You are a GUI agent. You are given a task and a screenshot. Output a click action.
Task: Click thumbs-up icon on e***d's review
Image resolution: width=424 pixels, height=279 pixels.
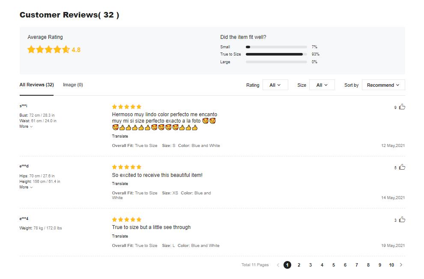402,167
